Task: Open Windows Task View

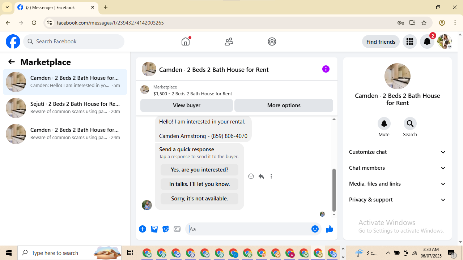Action: coord(130,253)
